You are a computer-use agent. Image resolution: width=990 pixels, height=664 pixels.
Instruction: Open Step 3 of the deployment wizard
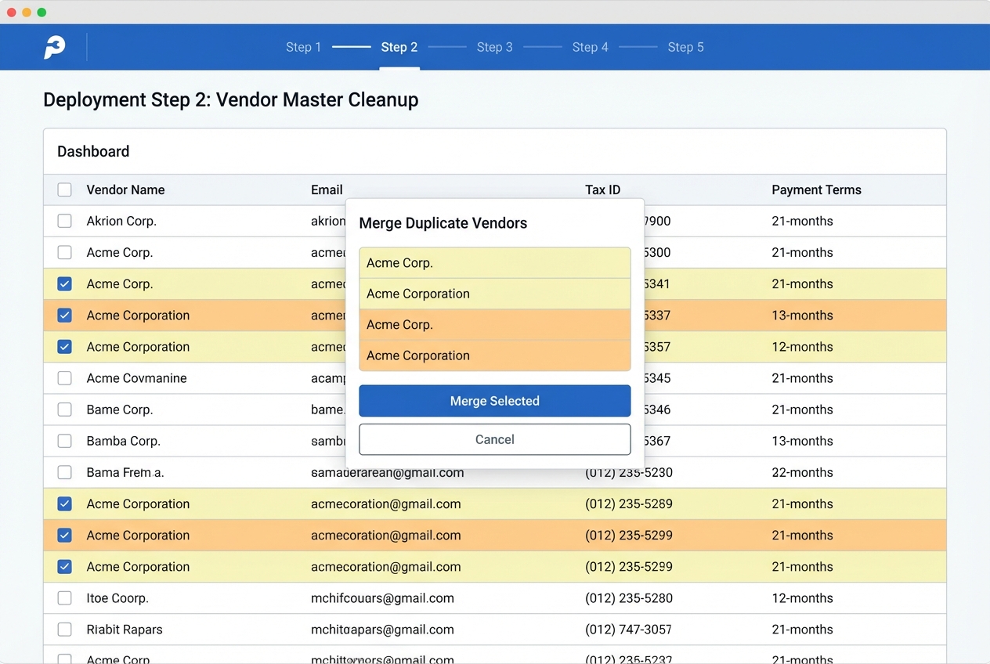pyautogui.click(x=494, y=47)
